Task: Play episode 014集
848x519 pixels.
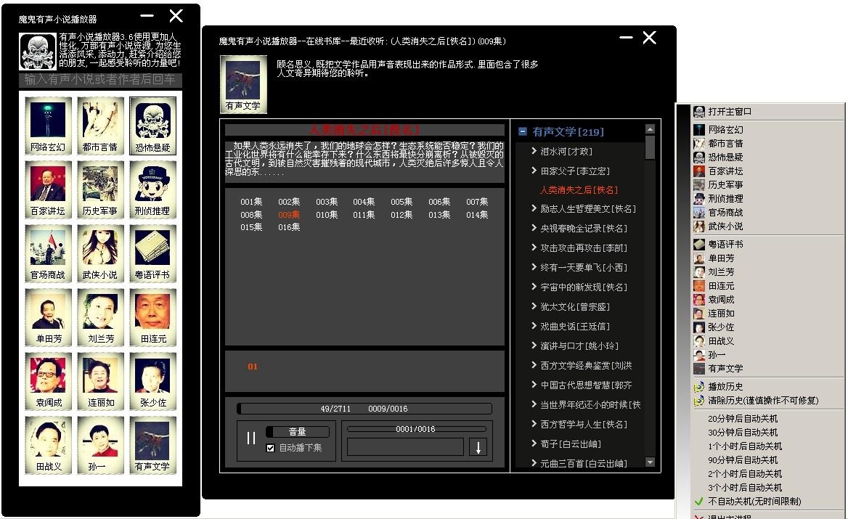Action: coord(477,215)
